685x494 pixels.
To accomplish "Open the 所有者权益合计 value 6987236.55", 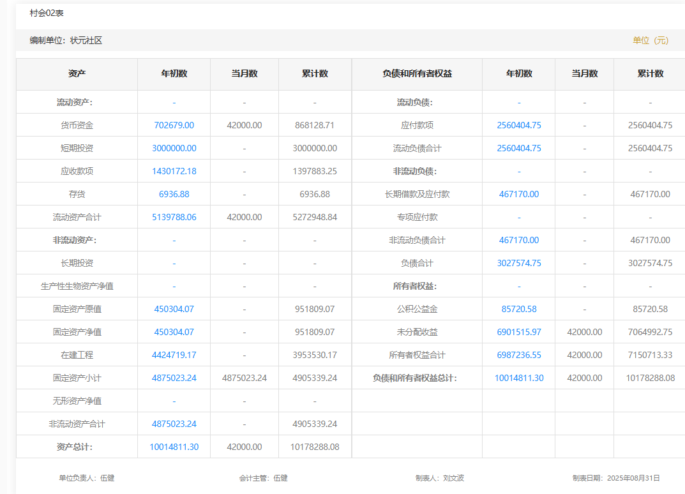I will click(x=518, y=355).
